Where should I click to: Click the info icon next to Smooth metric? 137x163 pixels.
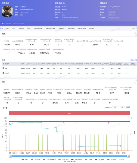(x=23, y=41)
